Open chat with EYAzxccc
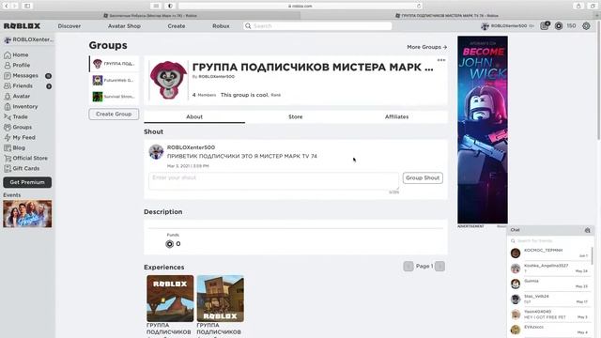601x338 pixels. 549,330
